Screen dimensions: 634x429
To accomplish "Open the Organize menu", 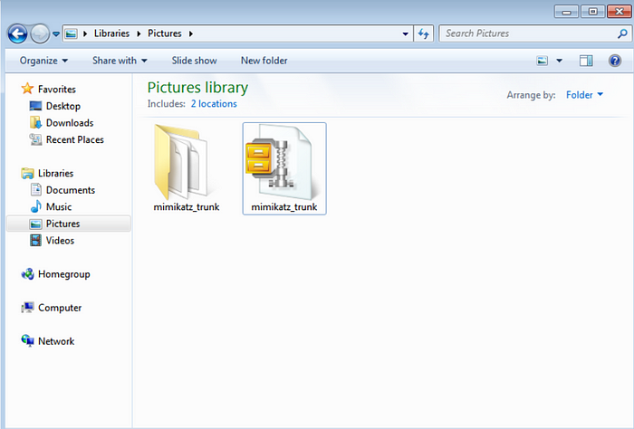I will [43, 61].
